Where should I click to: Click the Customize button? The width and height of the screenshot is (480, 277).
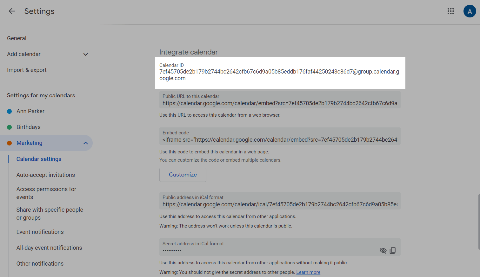[x=183, y=175]
